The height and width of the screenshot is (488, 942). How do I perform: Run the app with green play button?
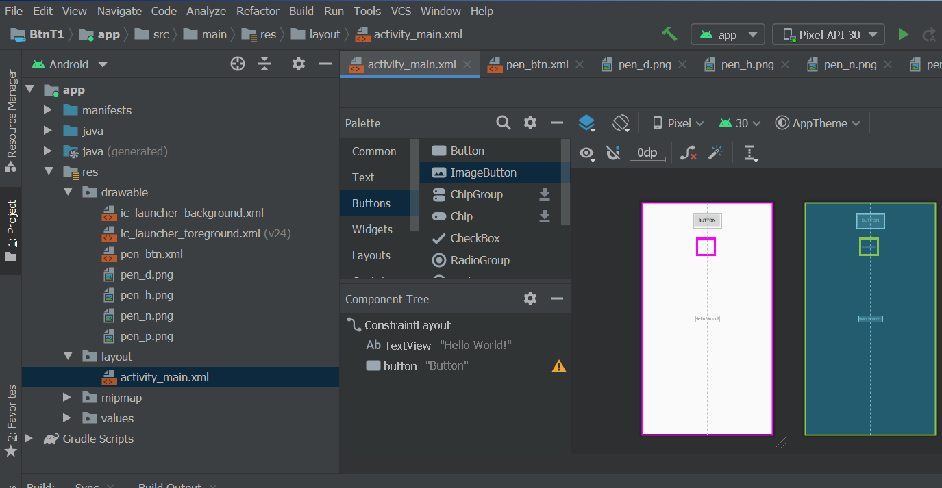[x=904, y=34]
